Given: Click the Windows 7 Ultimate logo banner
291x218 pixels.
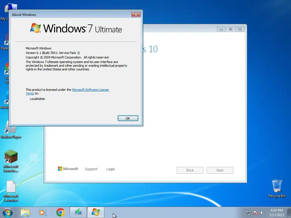Looking at the screenshot, I should click(76, 28).
